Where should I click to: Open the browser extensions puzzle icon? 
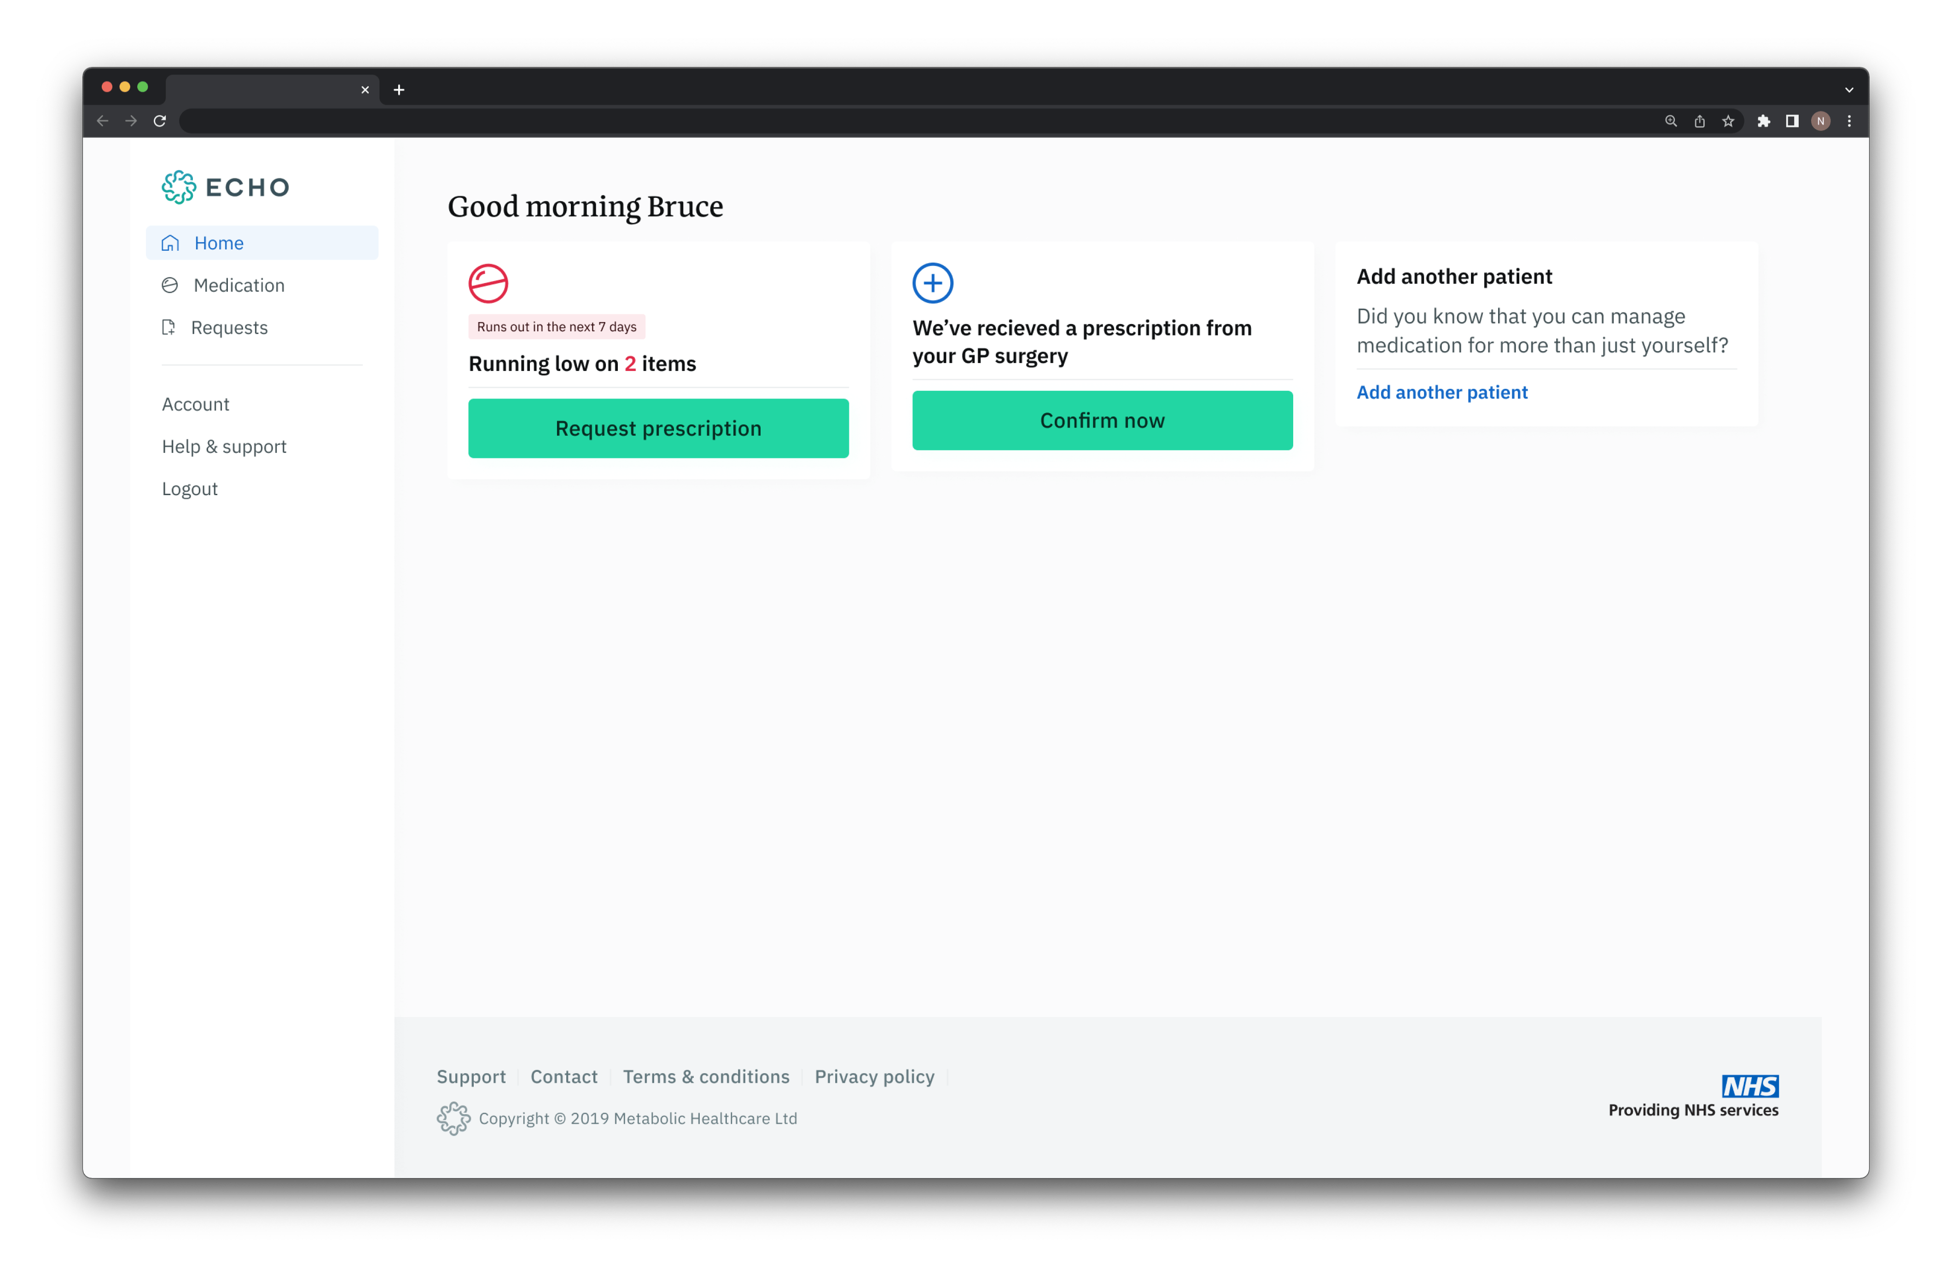pyautogui.click(x=1763, y=121)
